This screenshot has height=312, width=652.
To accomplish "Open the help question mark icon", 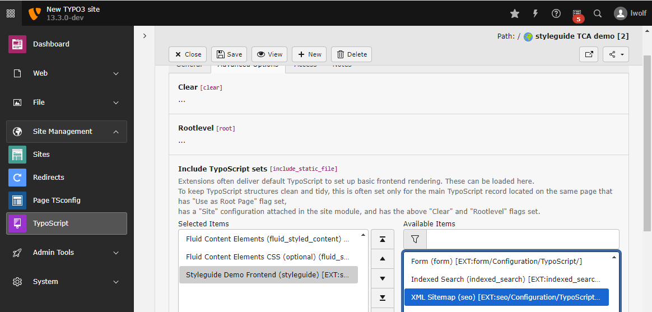I will 556,13.
